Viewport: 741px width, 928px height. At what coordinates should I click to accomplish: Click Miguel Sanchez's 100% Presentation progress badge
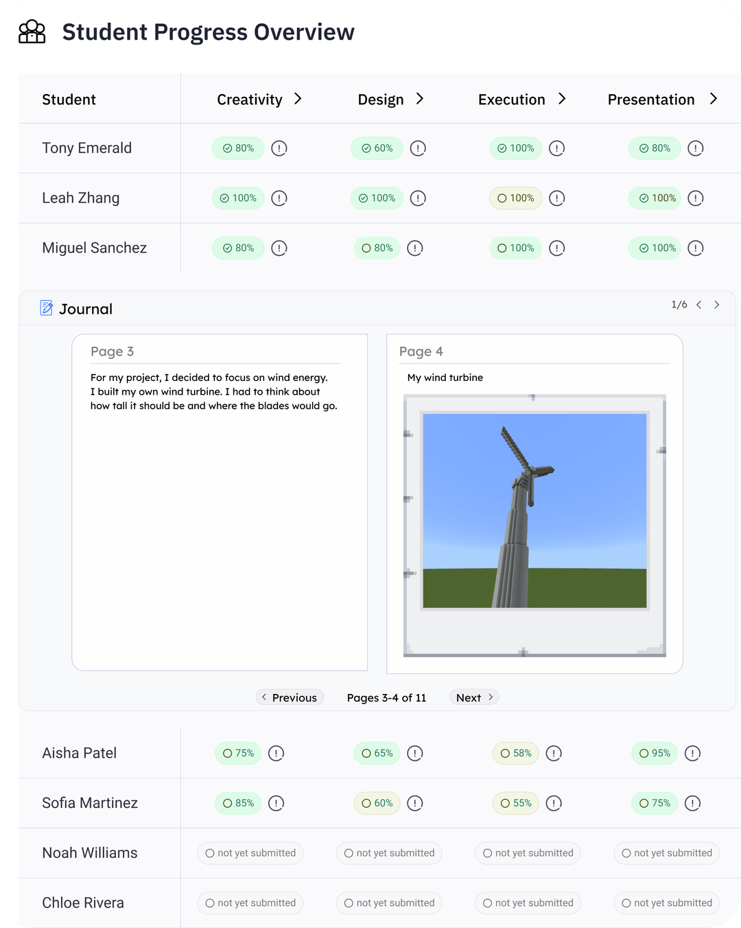point(654,248)
